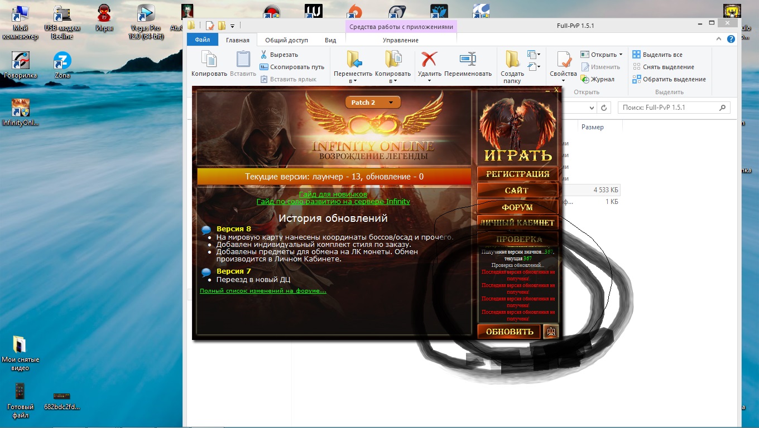Viewport: 759px width, 428px height.
Task: Click the ОБНОВИТЬ update button
Action: point(510,332)
